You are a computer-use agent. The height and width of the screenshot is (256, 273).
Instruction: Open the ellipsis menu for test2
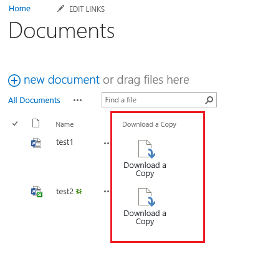pos(107,191)
